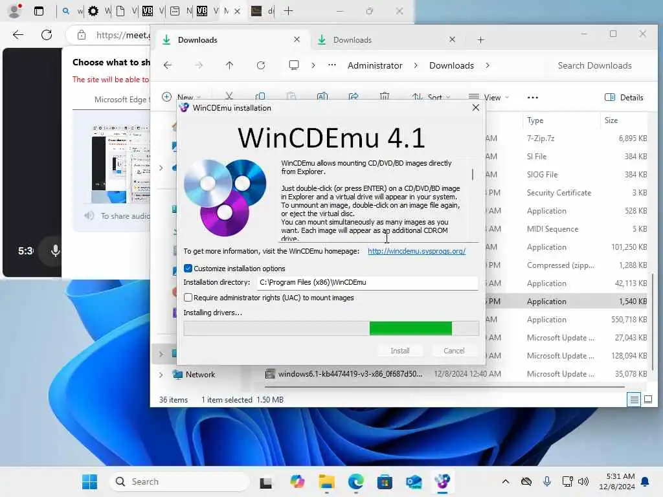Open Microsoft Store from the taskbar
This screenshot has height=497, width=663.
click(x=385, y=481)
